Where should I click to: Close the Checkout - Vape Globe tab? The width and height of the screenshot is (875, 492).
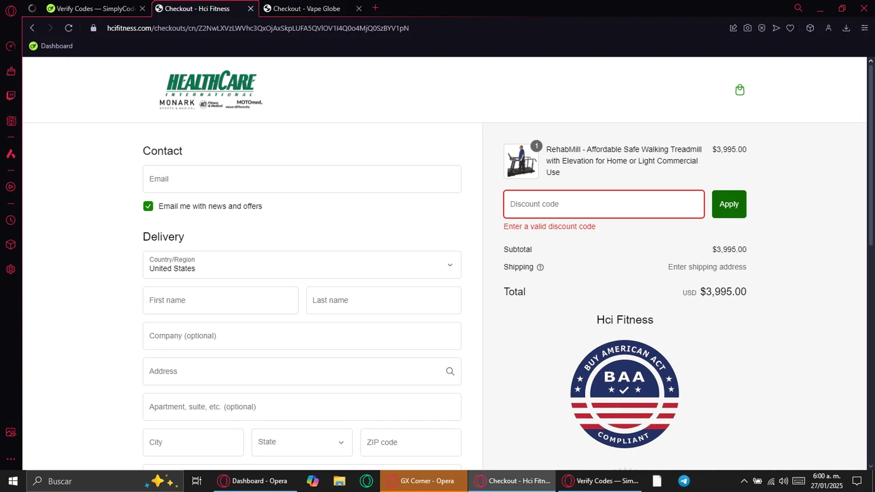coord(359,9)
